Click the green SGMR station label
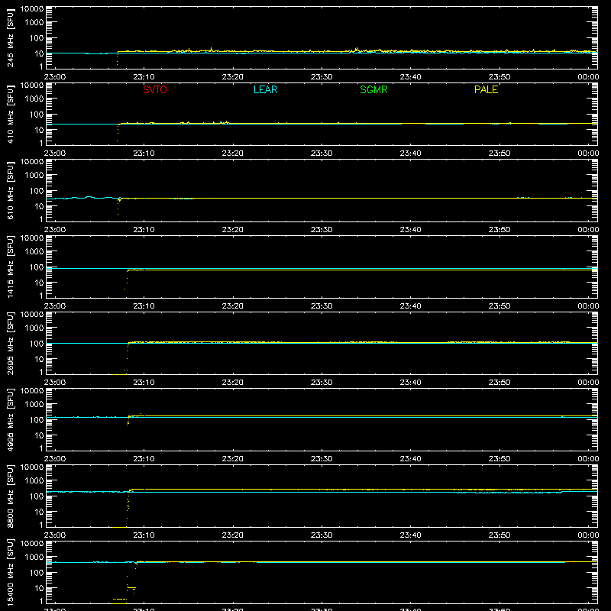The height and width of the screenshot is (611, 611). click(x=373, y=89)
